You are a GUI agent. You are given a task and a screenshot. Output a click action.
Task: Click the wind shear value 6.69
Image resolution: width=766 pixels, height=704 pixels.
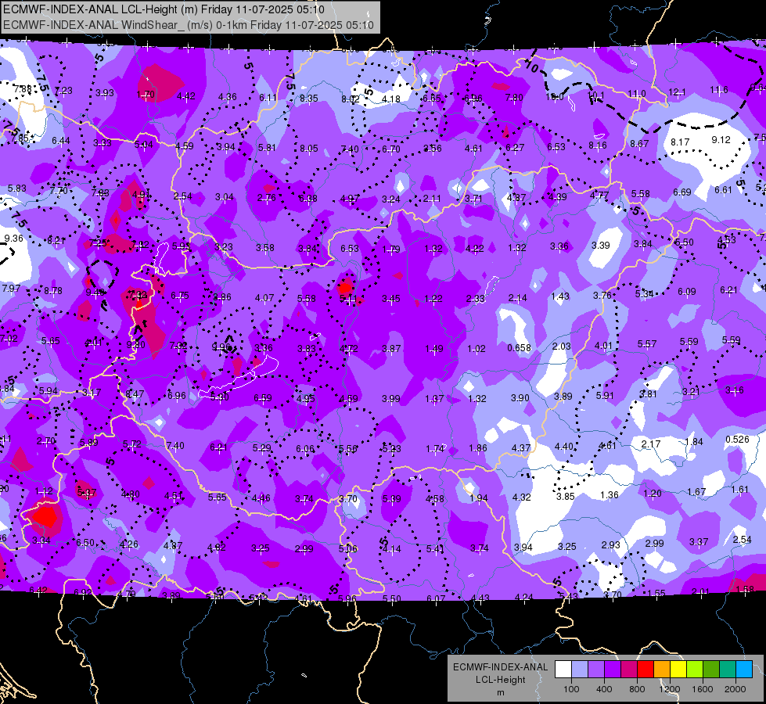[x=681, y=192]
